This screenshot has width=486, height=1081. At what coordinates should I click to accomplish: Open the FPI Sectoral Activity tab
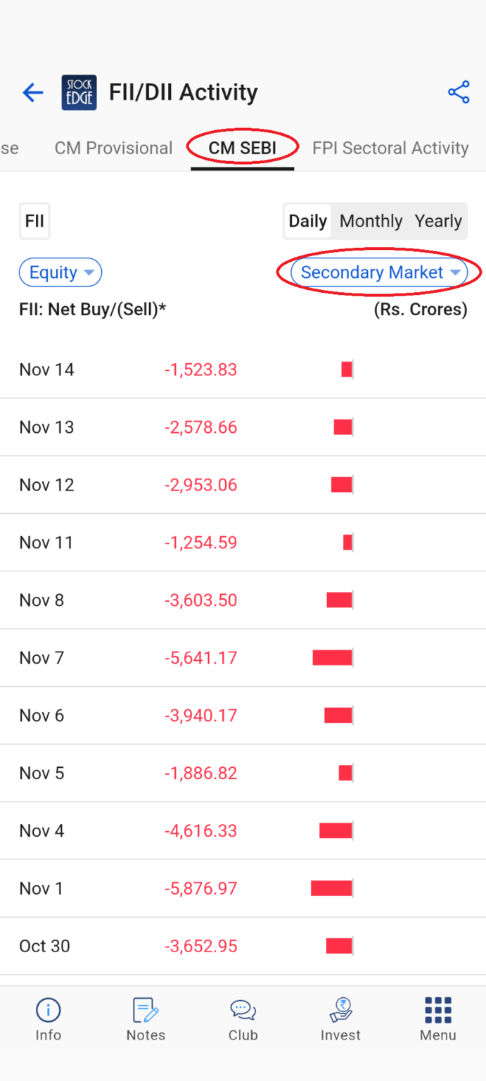click(390, 148)
